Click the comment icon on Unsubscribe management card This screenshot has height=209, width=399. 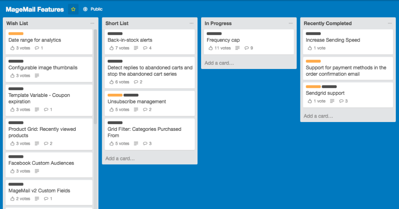pyautogui.click(x=145, y=110)
